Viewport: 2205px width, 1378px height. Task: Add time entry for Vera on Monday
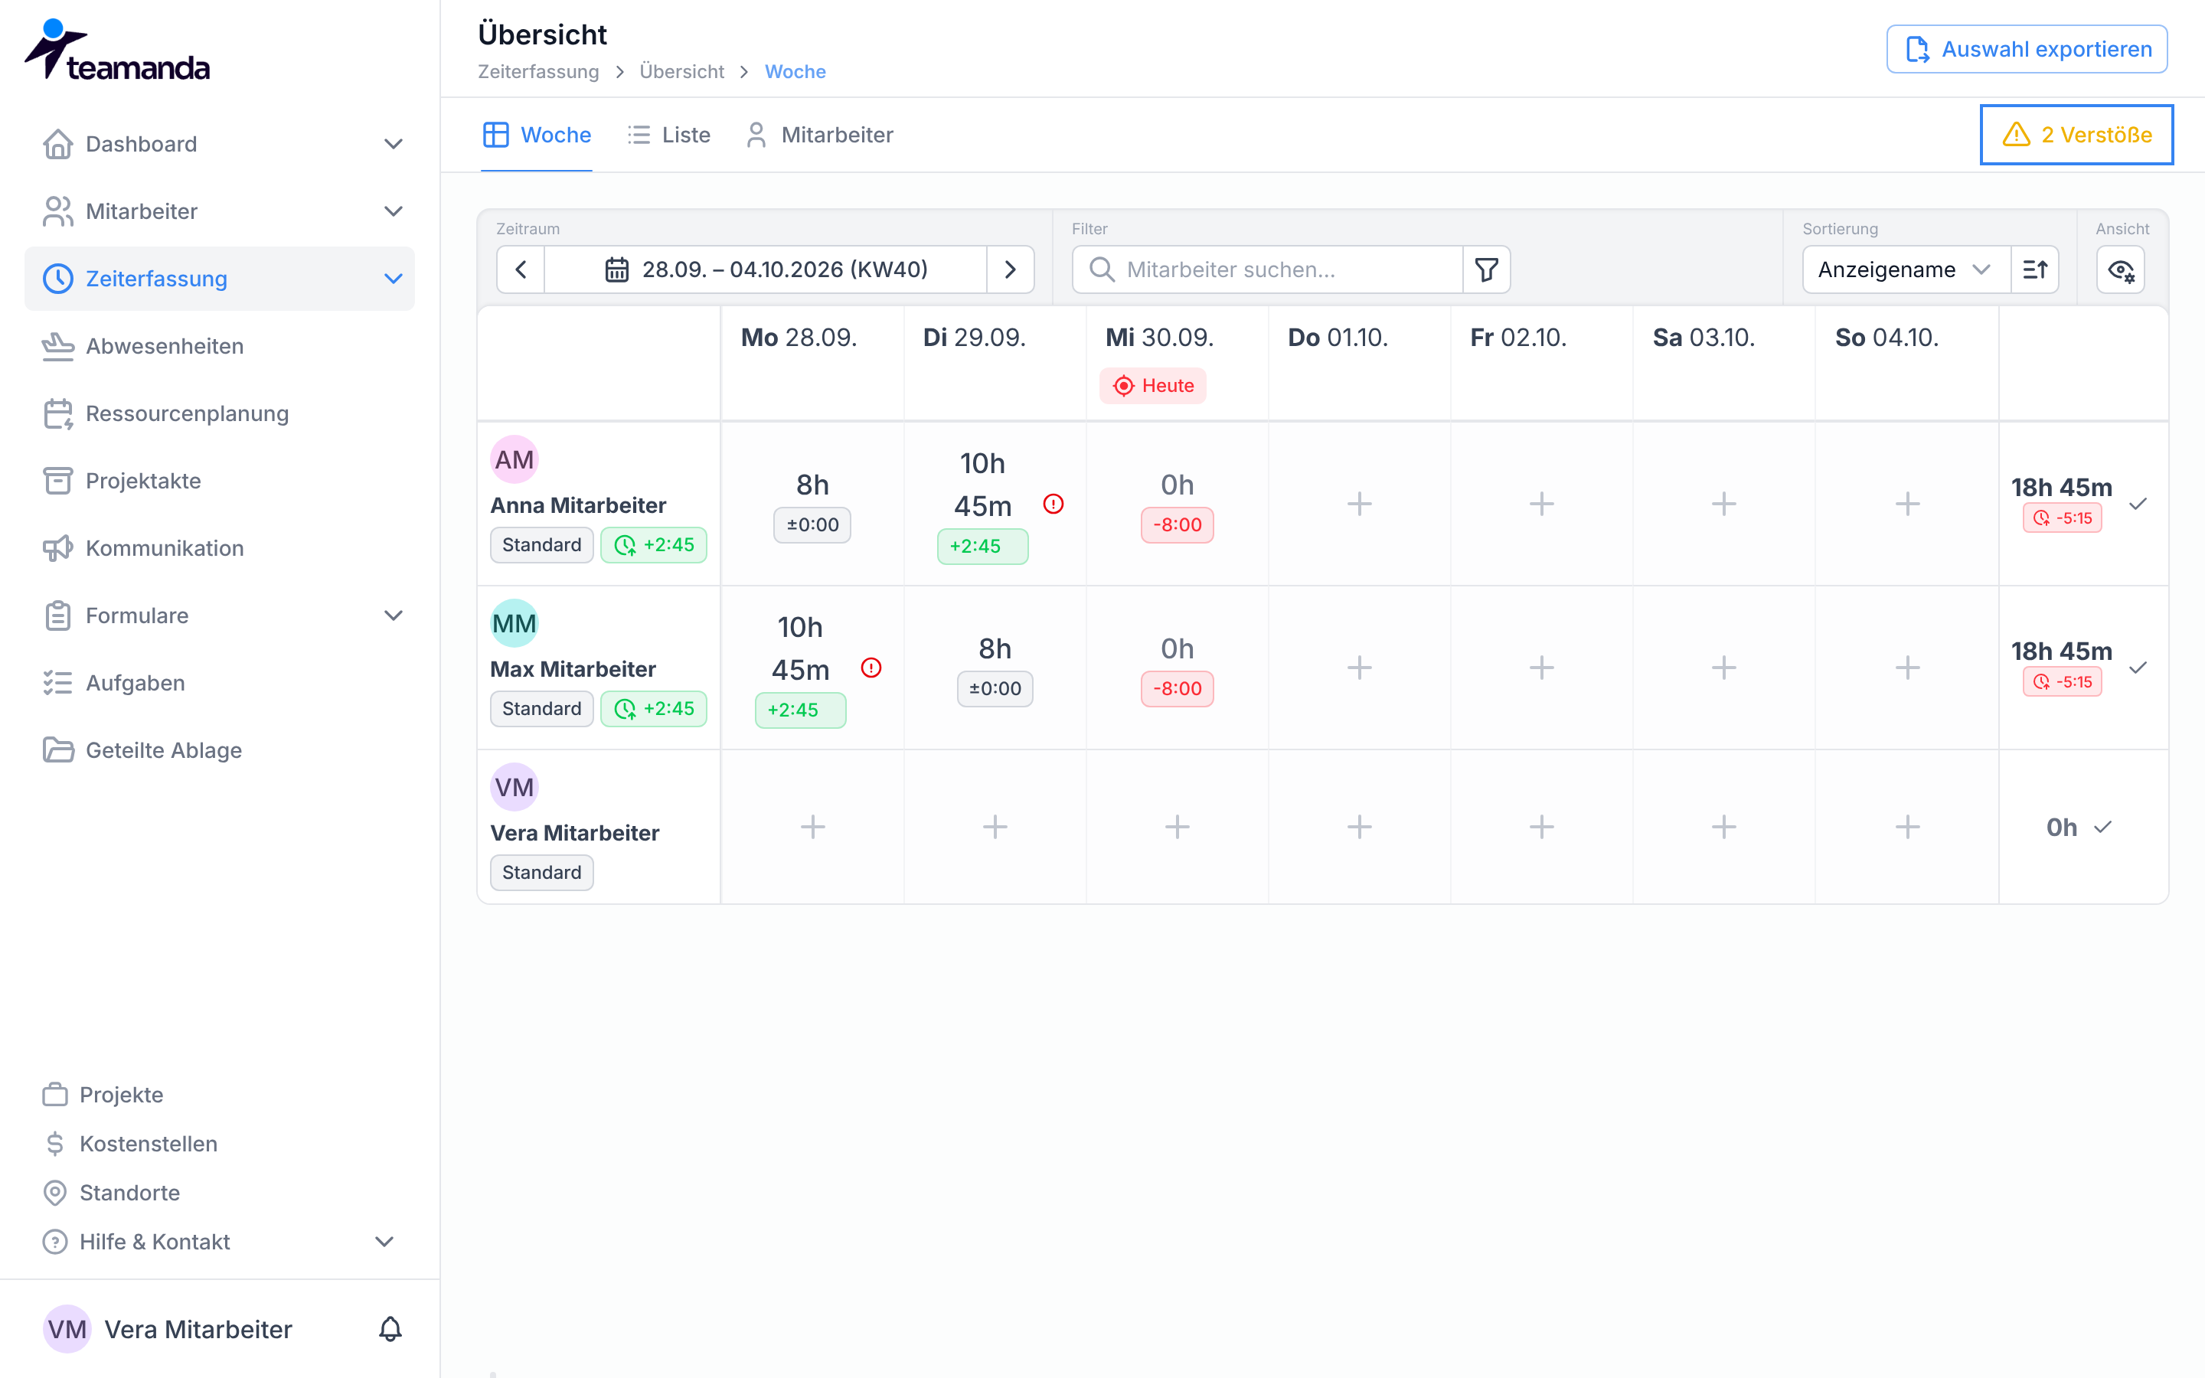point(813,827)
